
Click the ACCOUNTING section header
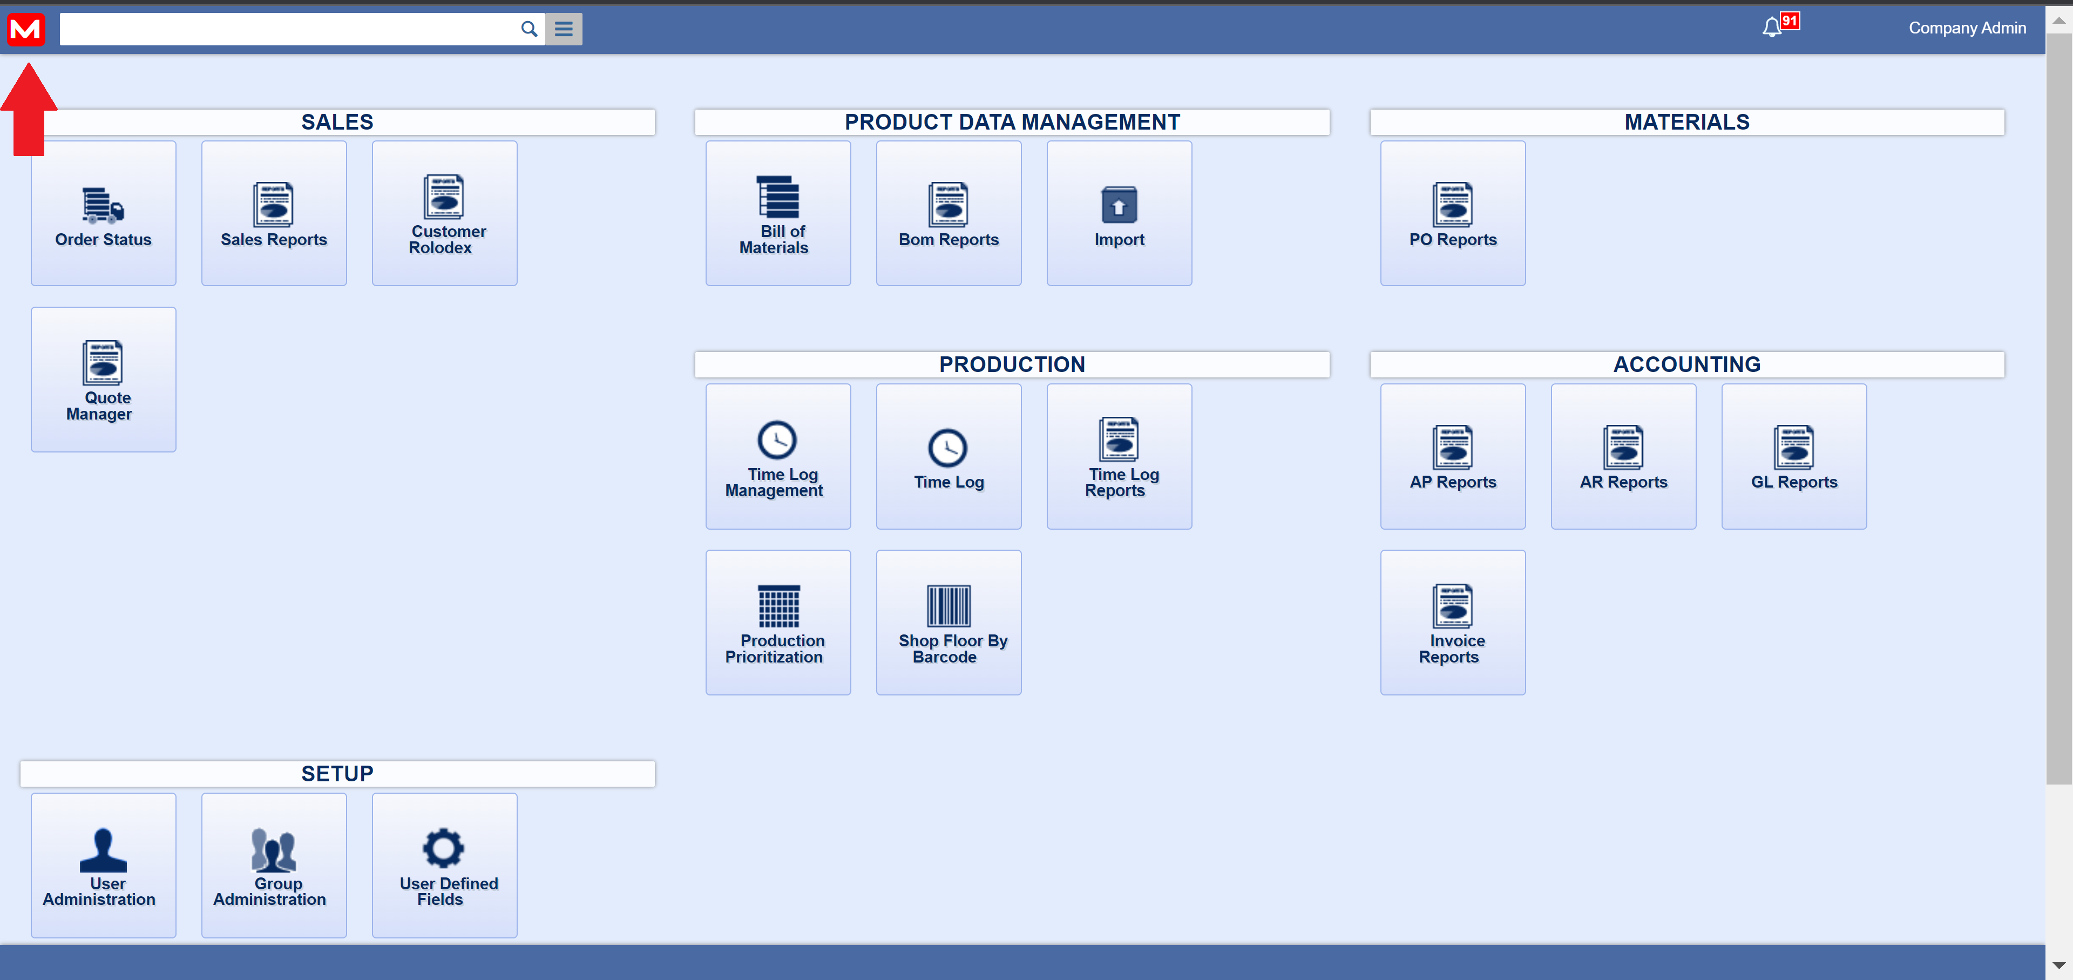[1686, 364]
